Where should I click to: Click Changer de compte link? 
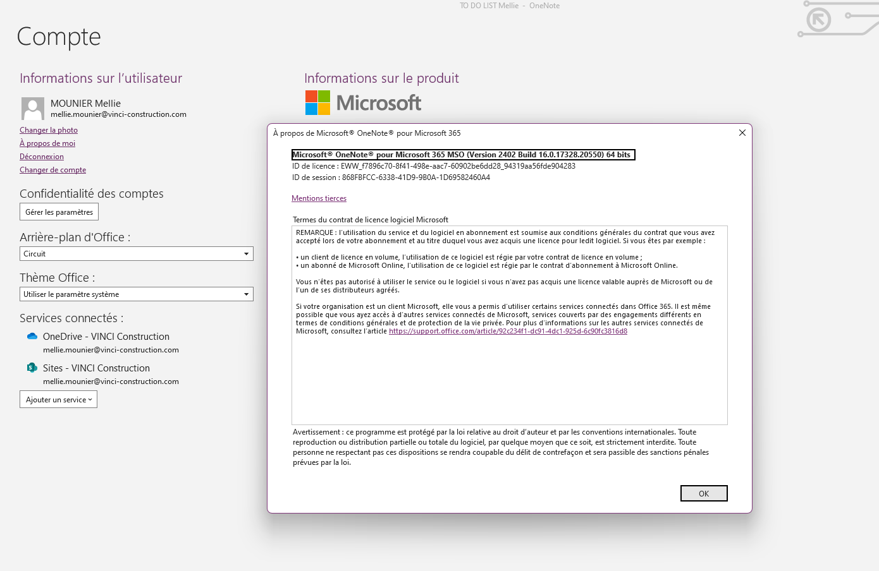(x=52, y=170)
